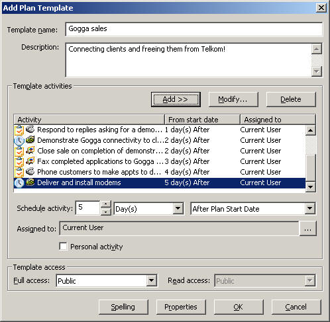Click the fax icon on Fax completed applications row
Viewport: 330px width, 322px height.
coord(30,161)
